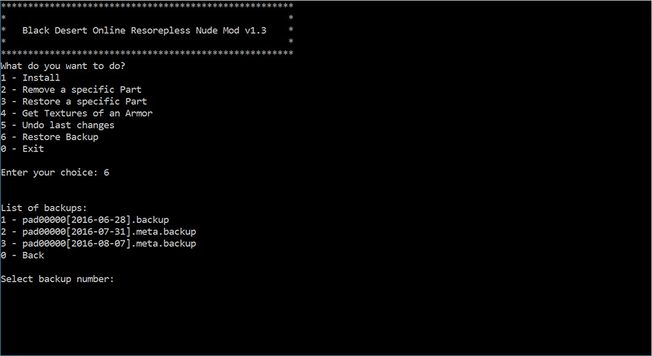Click the "List of backups:" heading
The width and height of the screenshot is (652, 356).
pos(44,208)
